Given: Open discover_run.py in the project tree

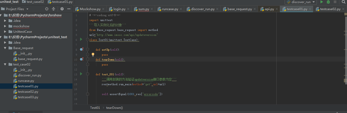Looking at the screenshot, I should 30,75.
